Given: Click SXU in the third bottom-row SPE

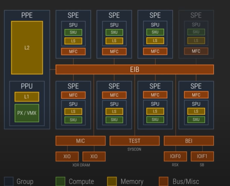Looking at the screenshot, I should point(155,120).
